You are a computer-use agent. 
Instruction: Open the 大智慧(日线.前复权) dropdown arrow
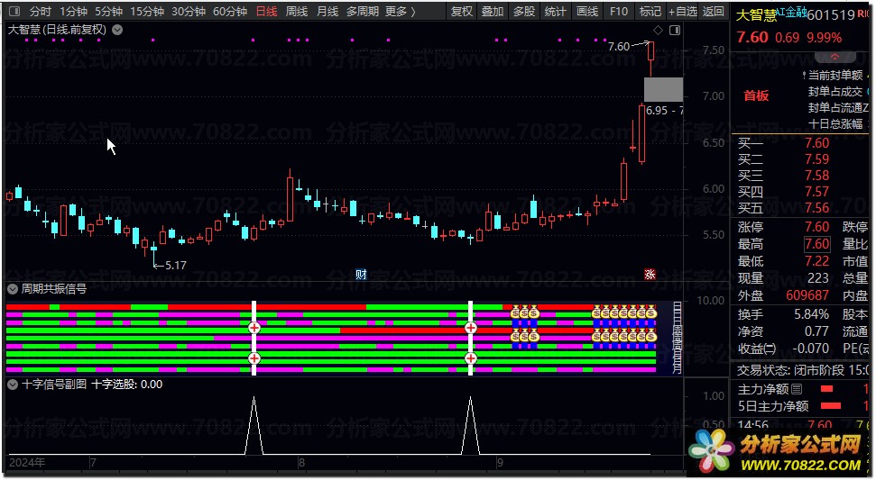coord(117,30)
